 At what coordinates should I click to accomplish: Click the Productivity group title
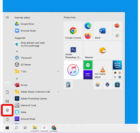70,18
